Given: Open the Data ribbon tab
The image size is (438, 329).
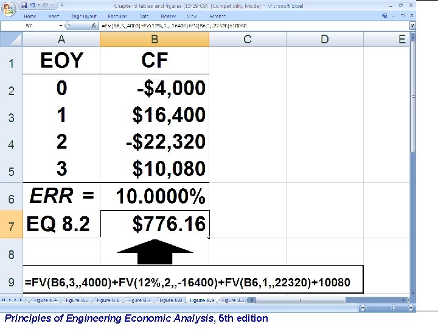Looking at the screenshot, I should coord(144,16).
